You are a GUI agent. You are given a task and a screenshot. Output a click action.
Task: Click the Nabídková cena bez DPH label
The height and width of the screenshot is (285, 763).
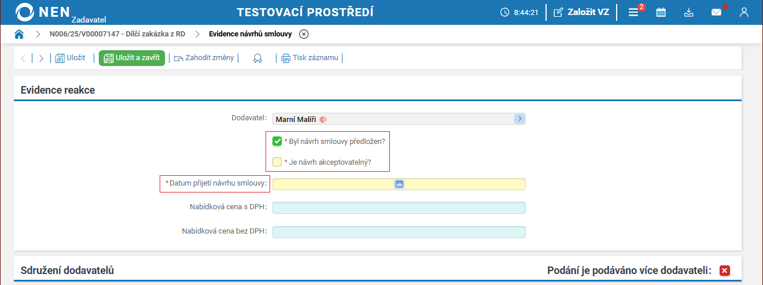point(224,231)
